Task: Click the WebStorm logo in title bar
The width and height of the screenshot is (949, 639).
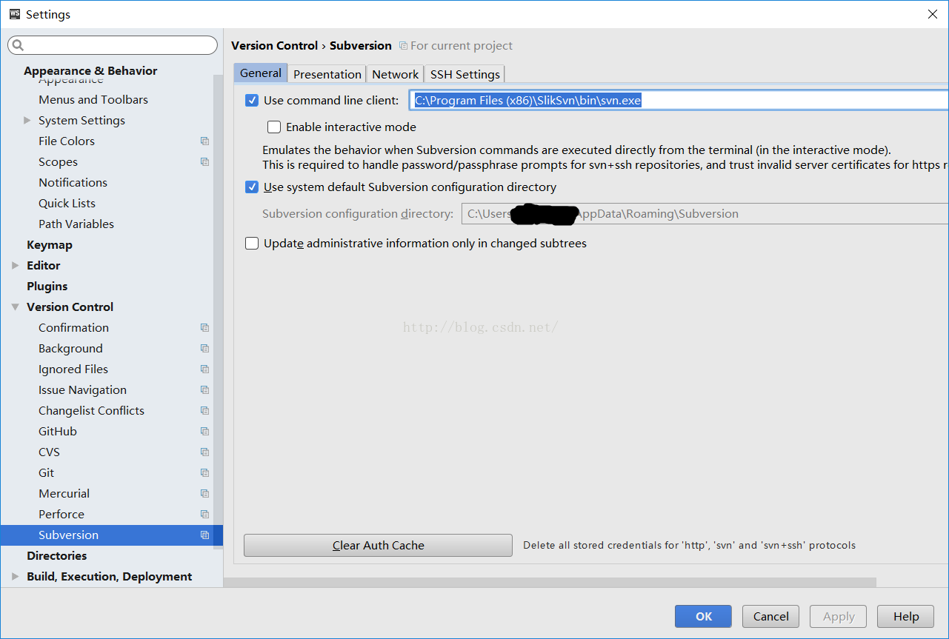Action: [14, 14]
